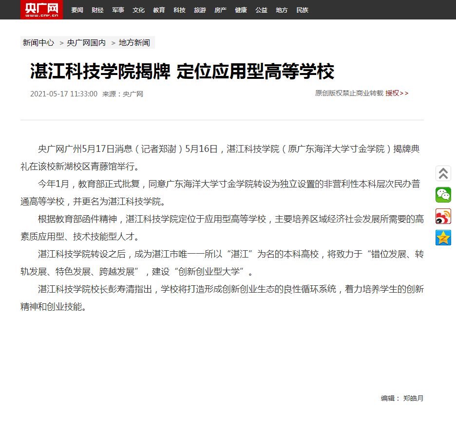Open the 财经 navigation item

(97, 10)
